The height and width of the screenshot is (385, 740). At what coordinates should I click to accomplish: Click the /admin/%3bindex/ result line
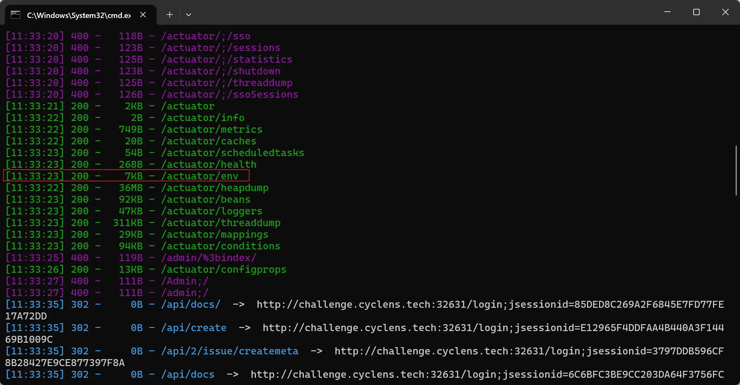131,258
